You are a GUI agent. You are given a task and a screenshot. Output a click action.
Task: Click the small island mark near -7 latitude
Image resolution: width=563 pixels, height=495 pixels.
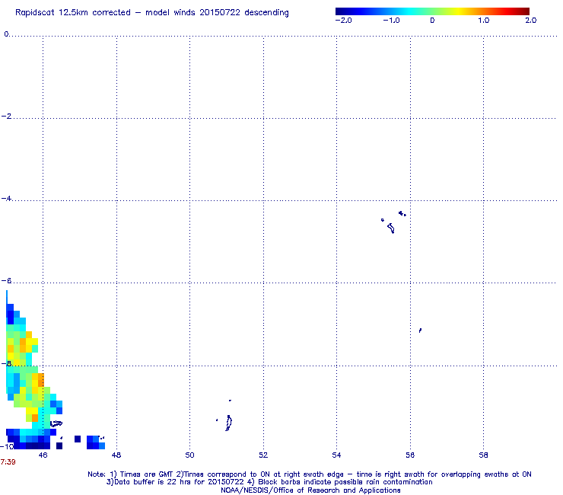click(x=420, y=330)
